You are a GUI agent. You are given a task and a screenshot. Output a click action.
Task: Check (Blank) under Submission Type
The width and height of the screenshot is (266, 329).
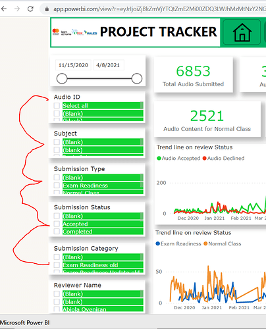point(57,178)
